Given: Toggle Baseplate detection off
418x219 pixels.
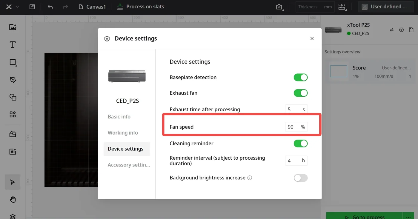Looking at the screenshot, I should coord(300,78).
